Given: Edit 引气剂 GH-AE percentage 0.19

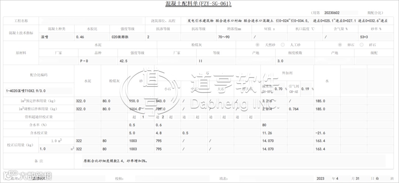Looking at the screenshot, I should pos(306,89).
